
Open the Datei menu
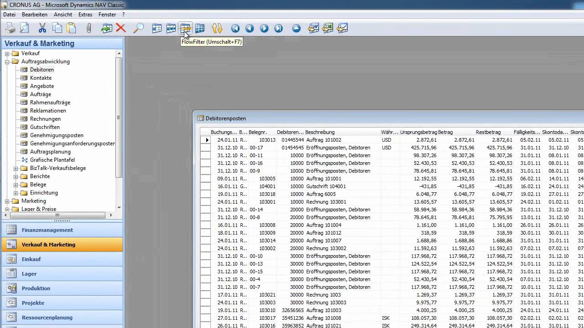[x=9, y=15]
